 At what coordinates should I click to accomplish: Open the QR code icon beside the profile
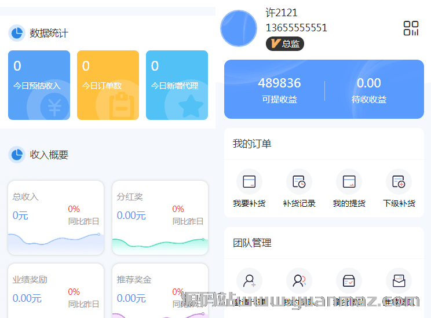(x=411, y=28)
